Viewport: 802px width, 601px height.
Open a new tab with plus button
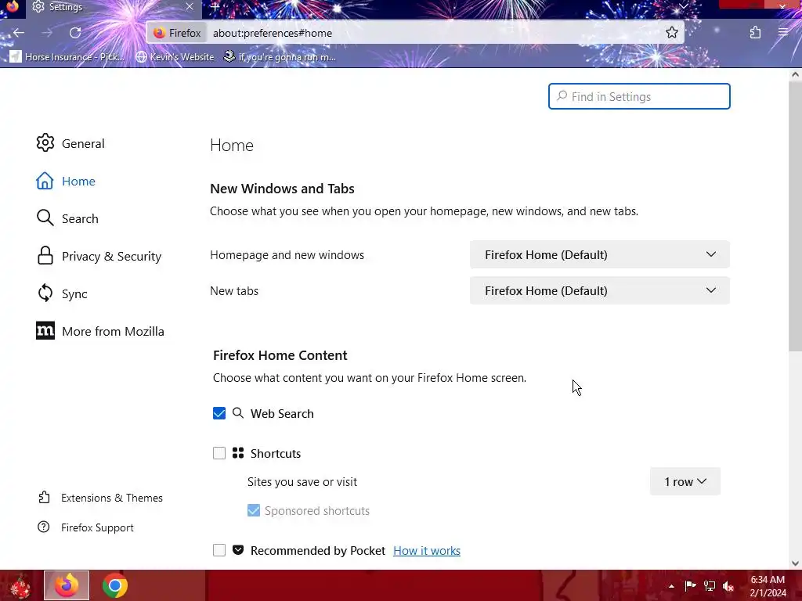(x=215, y=7)
